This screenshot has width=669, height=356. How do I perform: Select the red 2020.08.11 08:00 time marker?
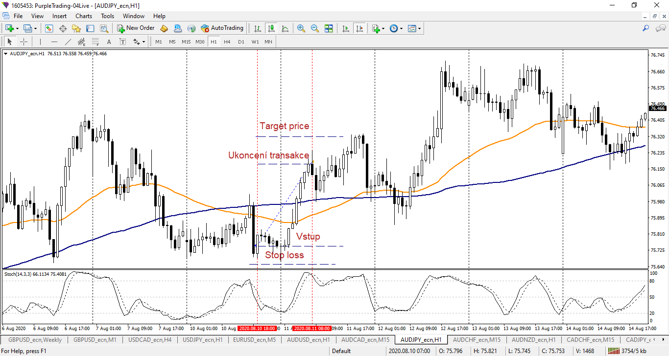pyautogui.click(x=312, y=328)
